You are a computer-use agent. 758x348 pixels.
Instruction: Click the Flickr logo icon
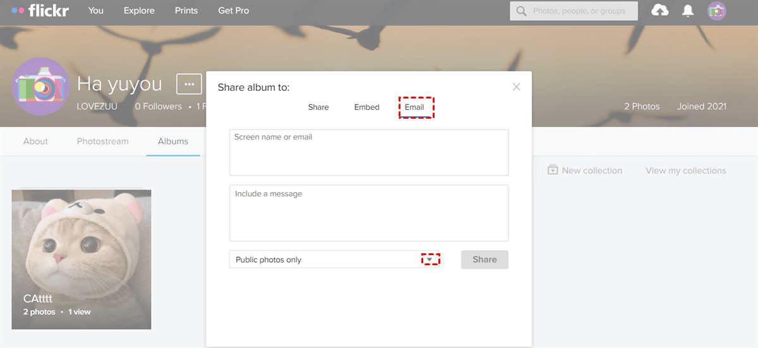[x=40, y=11]
